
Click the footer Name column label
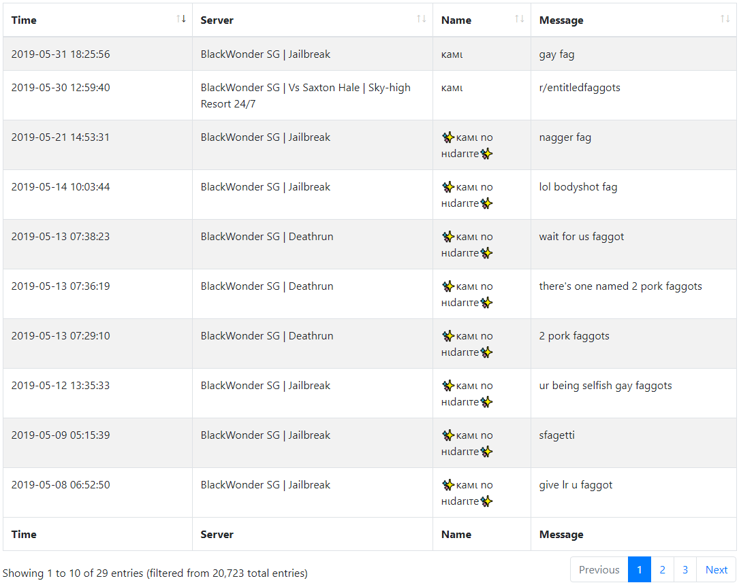click(456, 535)
